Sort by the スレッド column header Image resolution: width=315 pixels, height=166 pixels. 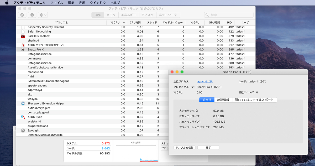click(x=152, y=23)
